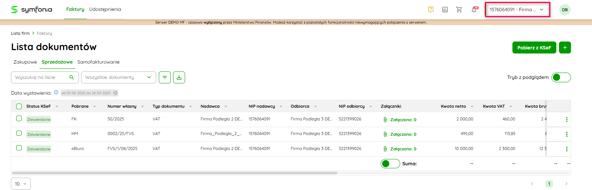Image resolution: width=592 pixels, height=190 pixels.
Task: Tick the select-all checkbox in table header
Action: (x=19, y=107)
